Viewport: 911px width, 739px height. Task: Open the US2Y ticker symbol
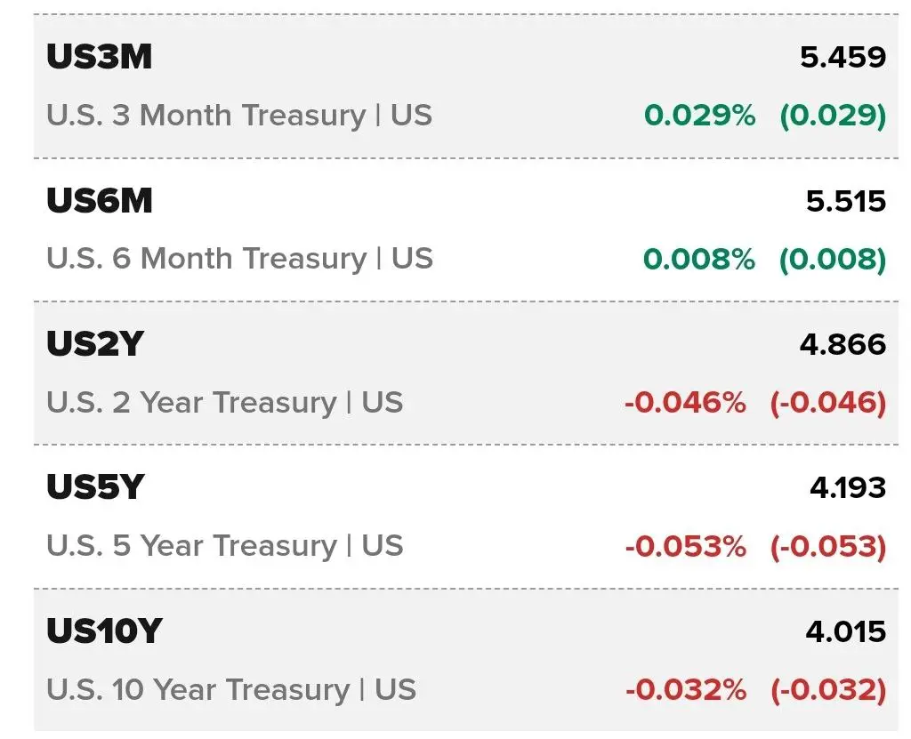click(95, 344)
